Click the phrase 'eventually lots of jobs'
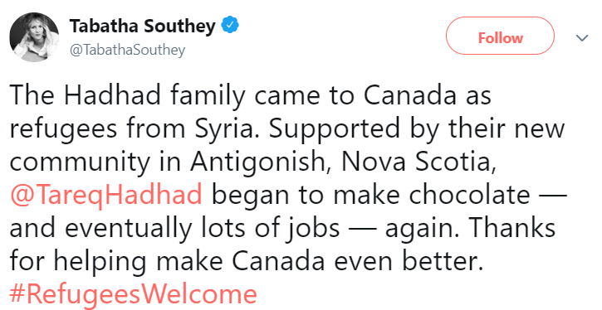602x310 pixels. coord(203,229)
